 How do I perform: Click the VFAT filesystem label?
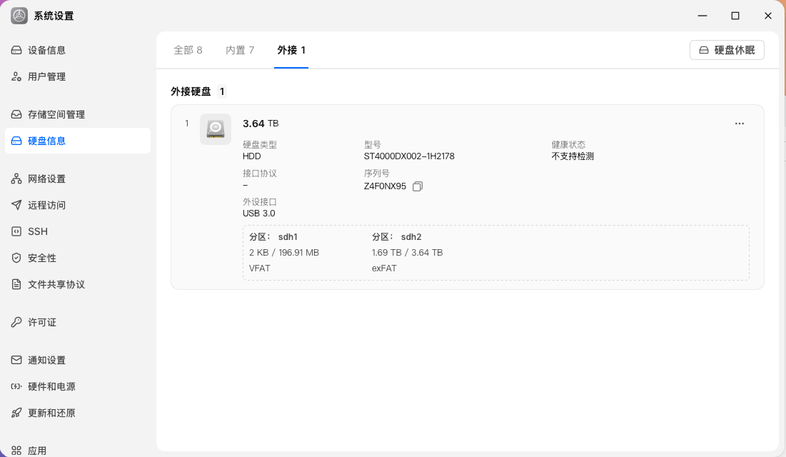[260, 268]
